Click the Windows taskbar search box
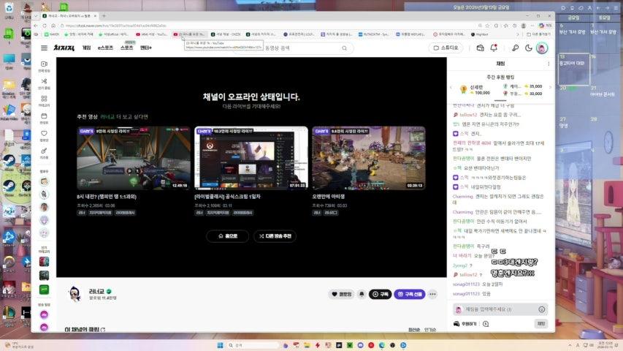The height and width of the screenshot is (351, 623). (252, 345)
